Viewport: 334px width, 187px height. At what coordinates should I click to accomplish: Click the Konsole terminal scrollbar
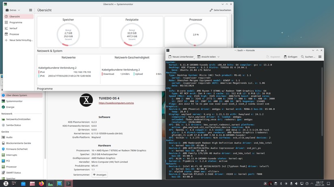[x=322, y=102]
